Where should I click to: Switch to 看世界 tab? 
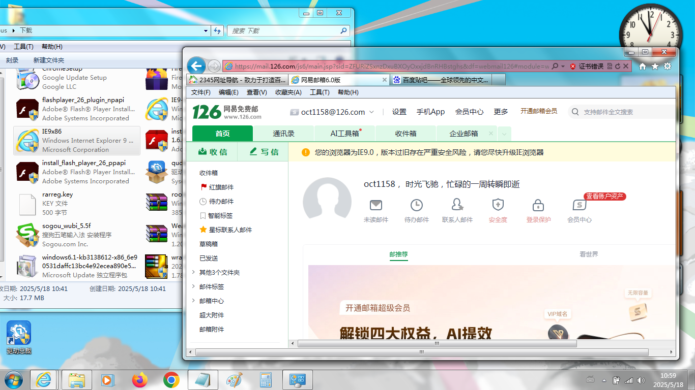(589, 254)
